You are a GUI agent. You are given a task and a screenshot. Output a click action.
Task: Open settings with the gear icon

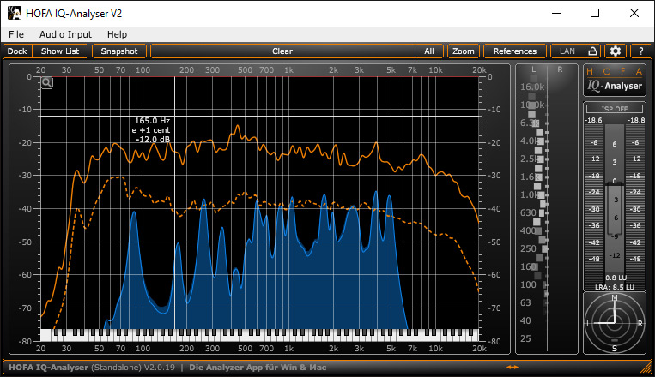pyautogui.click(x=615, y=51)
